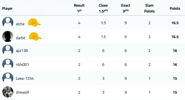Sort by the Player column header
The width and height of the screenshot is (185, 100).
pyautogui.click(x=7, y=9)
